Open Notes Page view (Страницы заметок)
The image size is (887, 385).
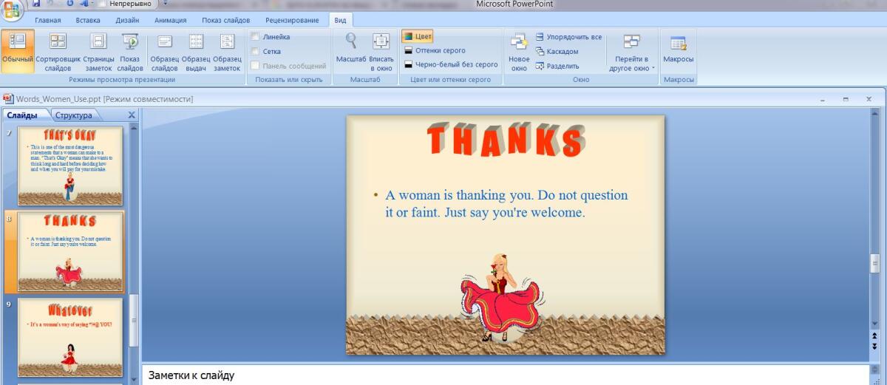pos(98,51)
